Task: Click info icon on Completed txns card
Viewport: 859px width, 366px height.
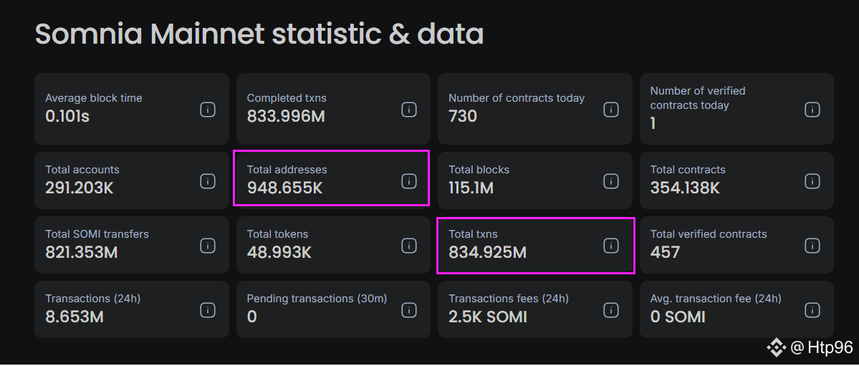Action: point(409,110)
